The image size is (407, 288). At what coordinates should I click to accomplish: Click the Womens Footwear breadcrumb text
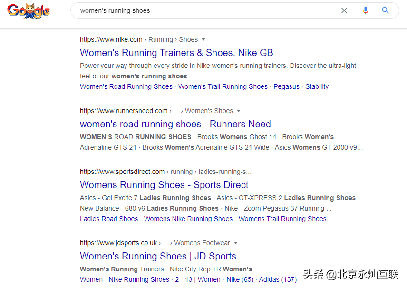(x=202, y=243)
